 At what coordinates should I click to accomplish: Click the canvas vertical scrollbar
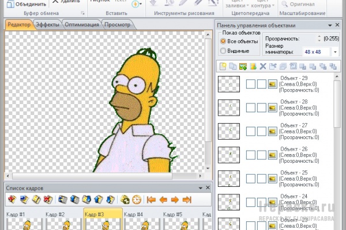[x=208, y=90]
